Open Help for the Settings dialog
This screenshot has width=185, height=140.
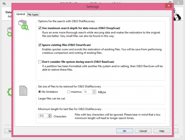(162, 131)
